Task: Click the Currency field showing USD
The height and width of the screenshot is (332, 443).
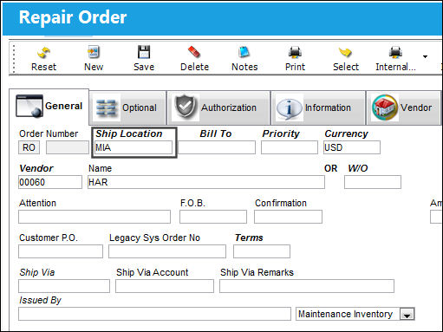Action: 352,147
